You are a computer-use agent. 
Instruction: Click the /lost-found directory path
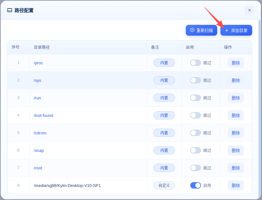[x=44, y=115]
